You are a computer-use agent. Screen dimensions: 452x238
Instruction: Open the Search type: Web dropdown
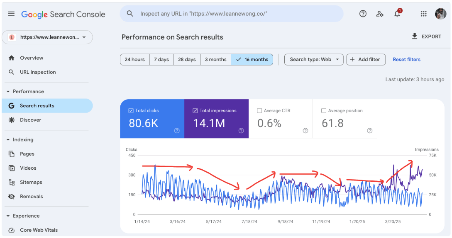click(314, 60)
